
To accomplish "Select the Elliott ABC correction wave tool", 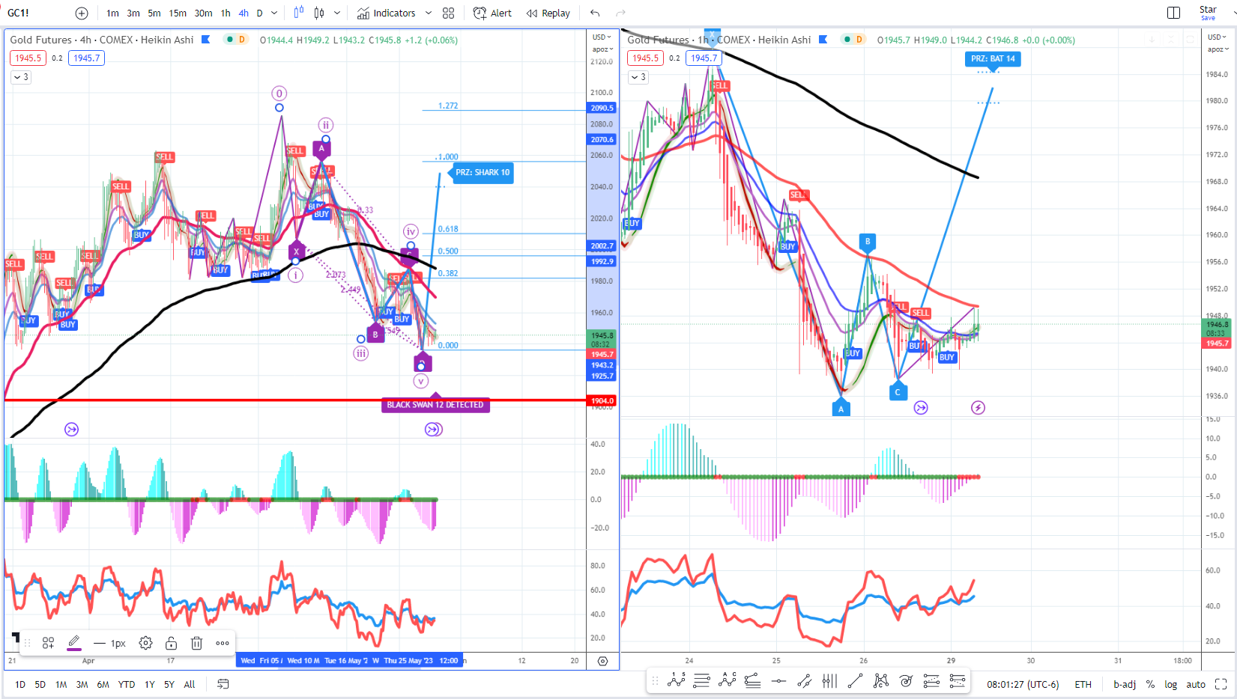I will 728,680.
